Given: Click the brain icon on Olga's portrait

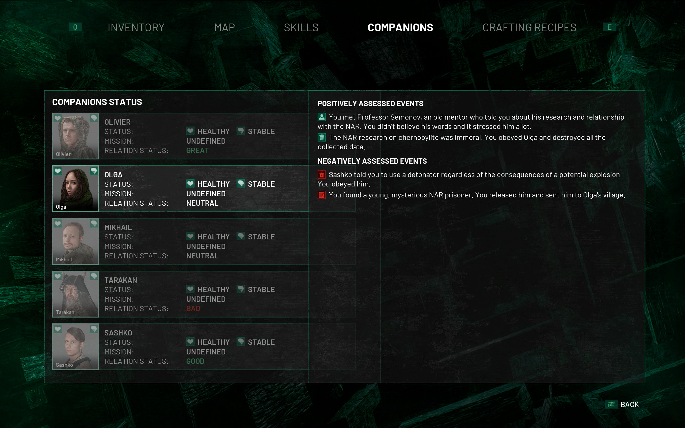Looking at the screenshot, I should coord(94,171).
